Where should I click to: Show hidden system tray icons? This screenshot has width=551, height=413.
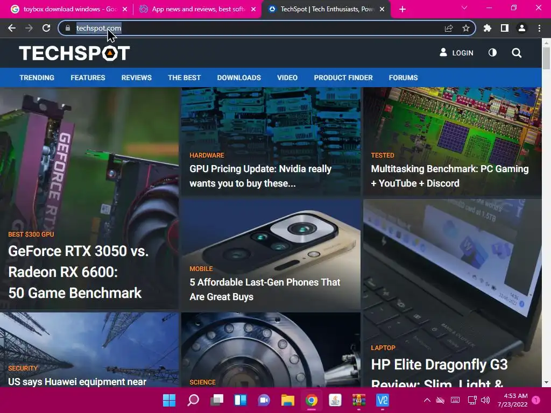[x=427, y=400]
